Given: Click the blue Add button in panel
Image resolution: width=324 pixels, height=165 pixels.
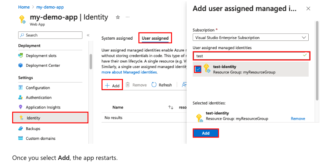Looking at the screenshot, I should [x=206, y=133].
